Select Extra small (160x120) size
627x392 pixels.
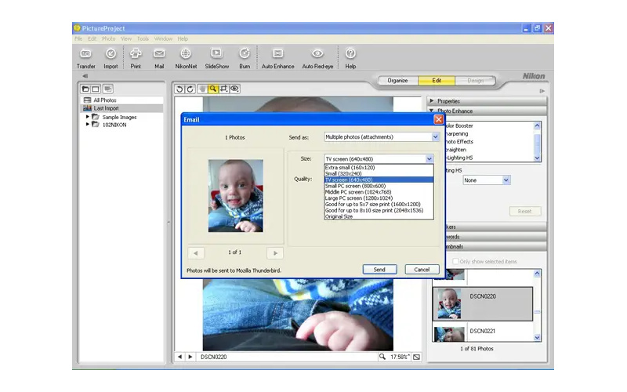379,168
